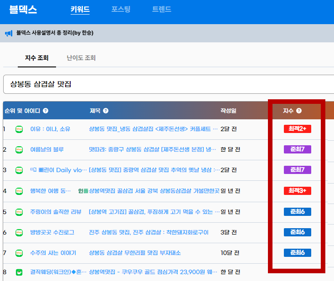This screenshot has height=281, width=334.
Task: Open post [상봉역 고기집] 꿀삼겹
Action: click(x=154, y=212)
